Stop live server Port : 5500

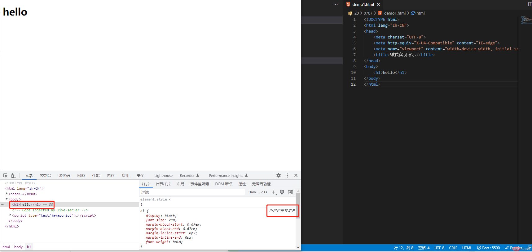[488, 248]
